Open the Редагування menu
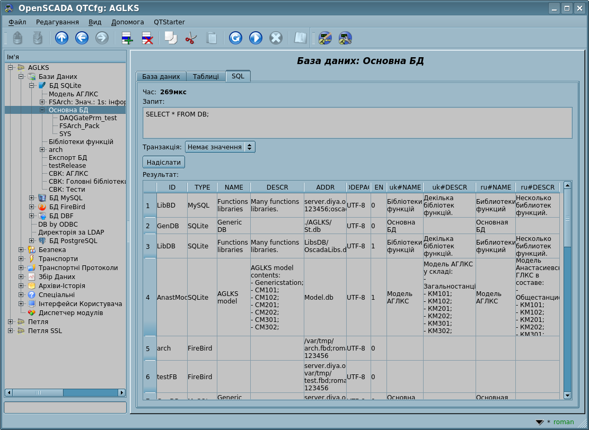This screenshot has height=430, width=589. point(57,22)
